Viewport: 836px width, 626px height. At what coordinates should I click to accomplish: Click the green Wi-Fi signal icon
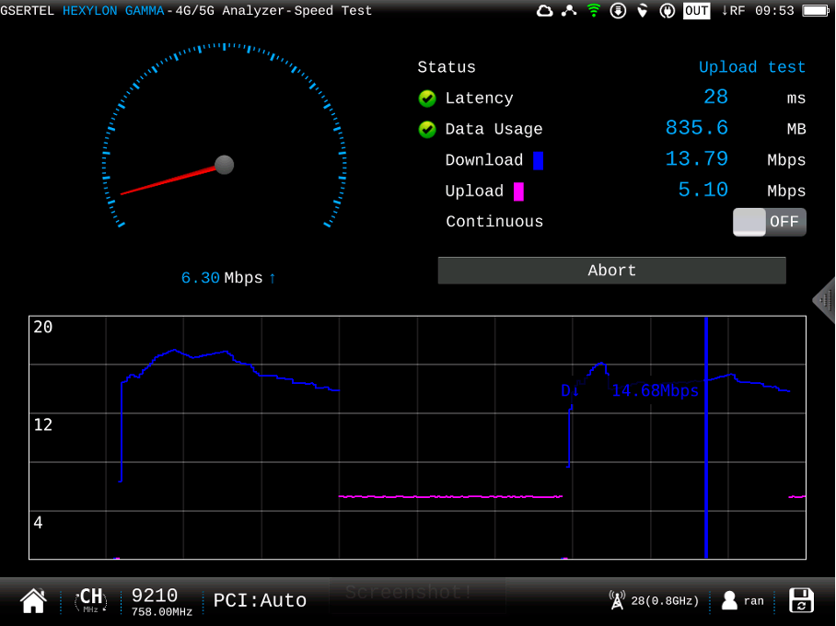point(594,11)
